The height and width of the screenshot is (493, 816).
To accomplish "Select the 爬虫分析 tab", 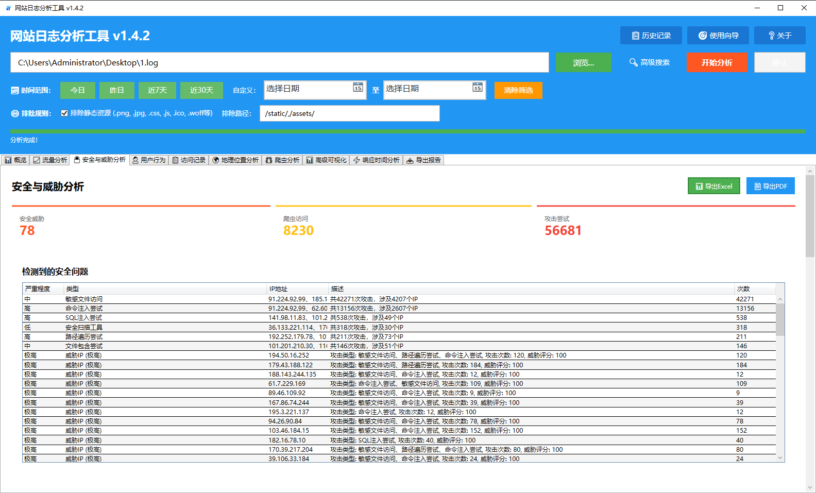I will click(282, 160).
